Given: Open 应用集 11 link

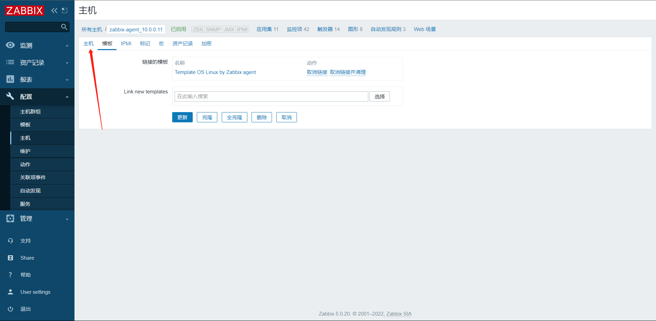Looking at the screenshot, I should (x=268, y=29).
